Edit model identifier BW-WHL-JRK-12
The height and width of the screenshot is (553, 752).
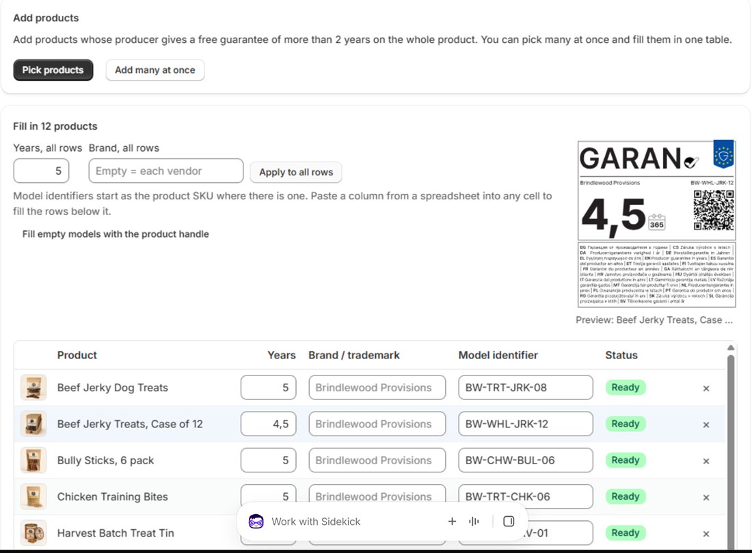coord(526,424)
